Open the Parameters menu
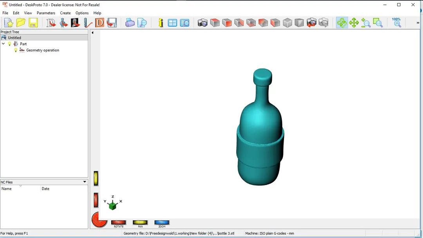The height and width of the screenshot is (238, 423). pos(46,13)
